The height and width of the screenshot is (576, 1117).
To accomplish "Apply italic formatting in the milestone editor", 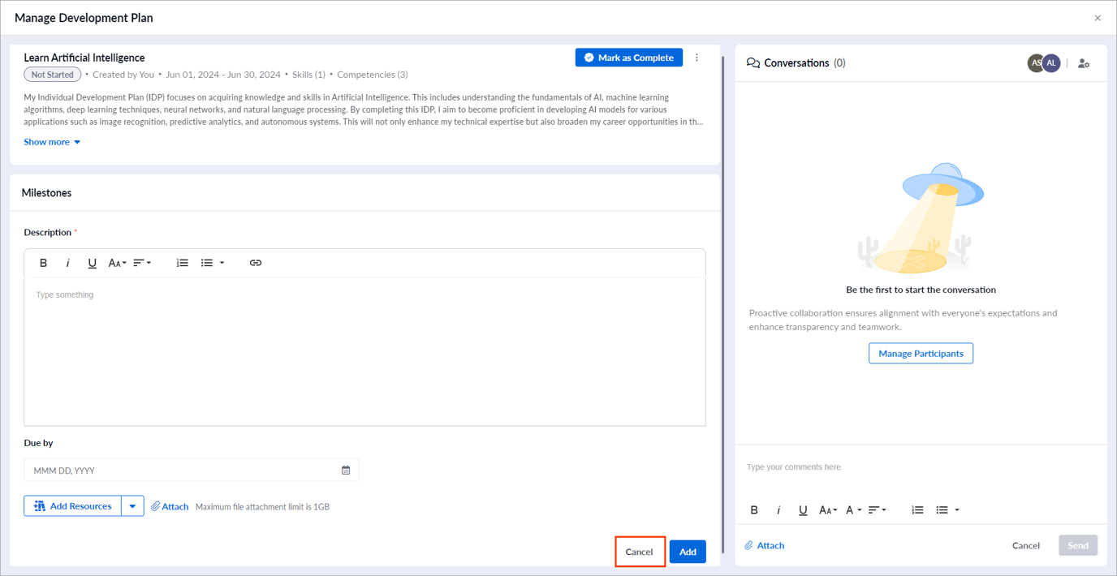I will pos(67,262).
